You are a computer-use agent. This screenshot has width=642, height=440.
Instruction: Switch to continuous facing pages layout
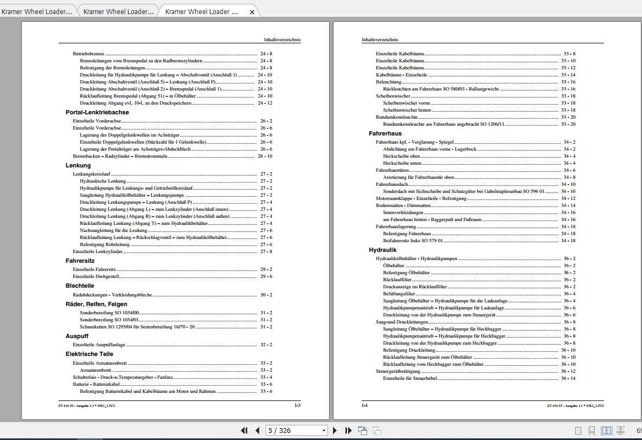pos(620,431)
